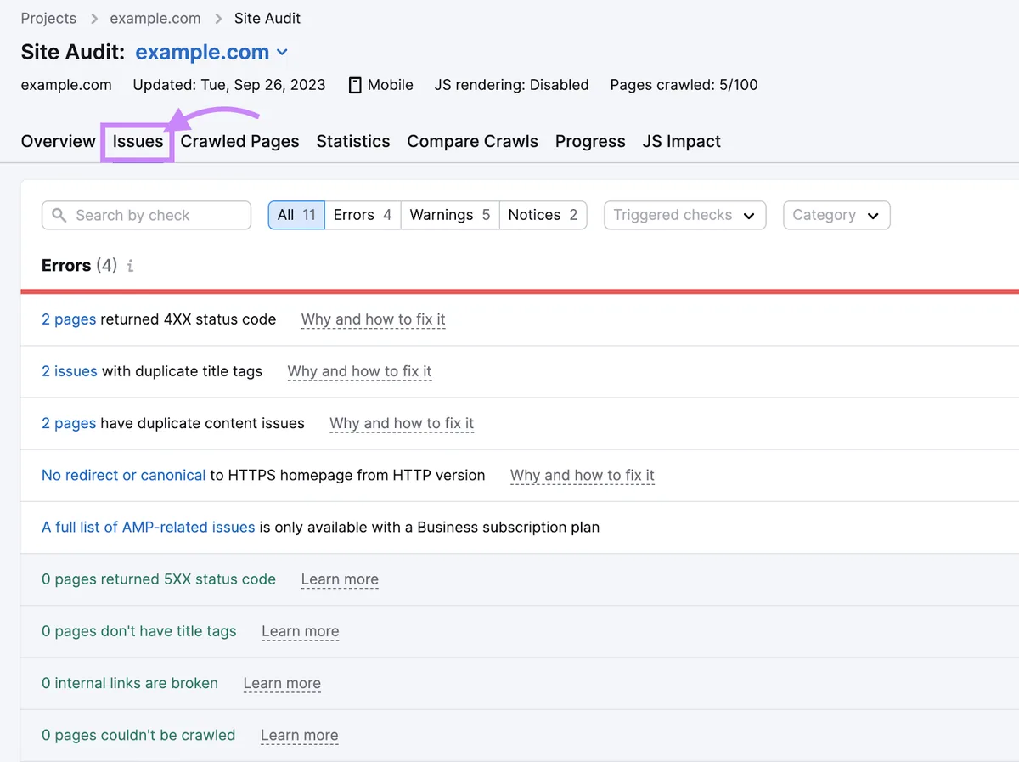Image resolution: width=1019 pixels, height=762 pixels.
Task: Click Learn more for pages not crawled
Action: [299, 735]
